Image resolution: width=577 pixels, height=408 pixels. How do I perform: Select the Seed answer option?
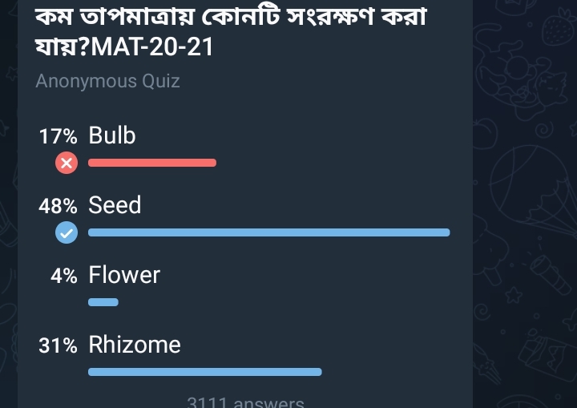[115, 206]
